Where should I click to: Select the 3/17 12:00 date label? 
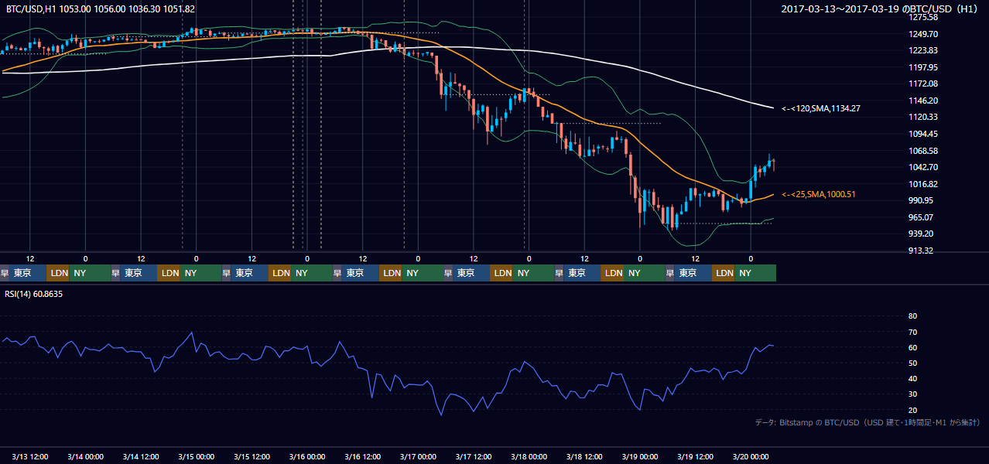pos(474,456)
